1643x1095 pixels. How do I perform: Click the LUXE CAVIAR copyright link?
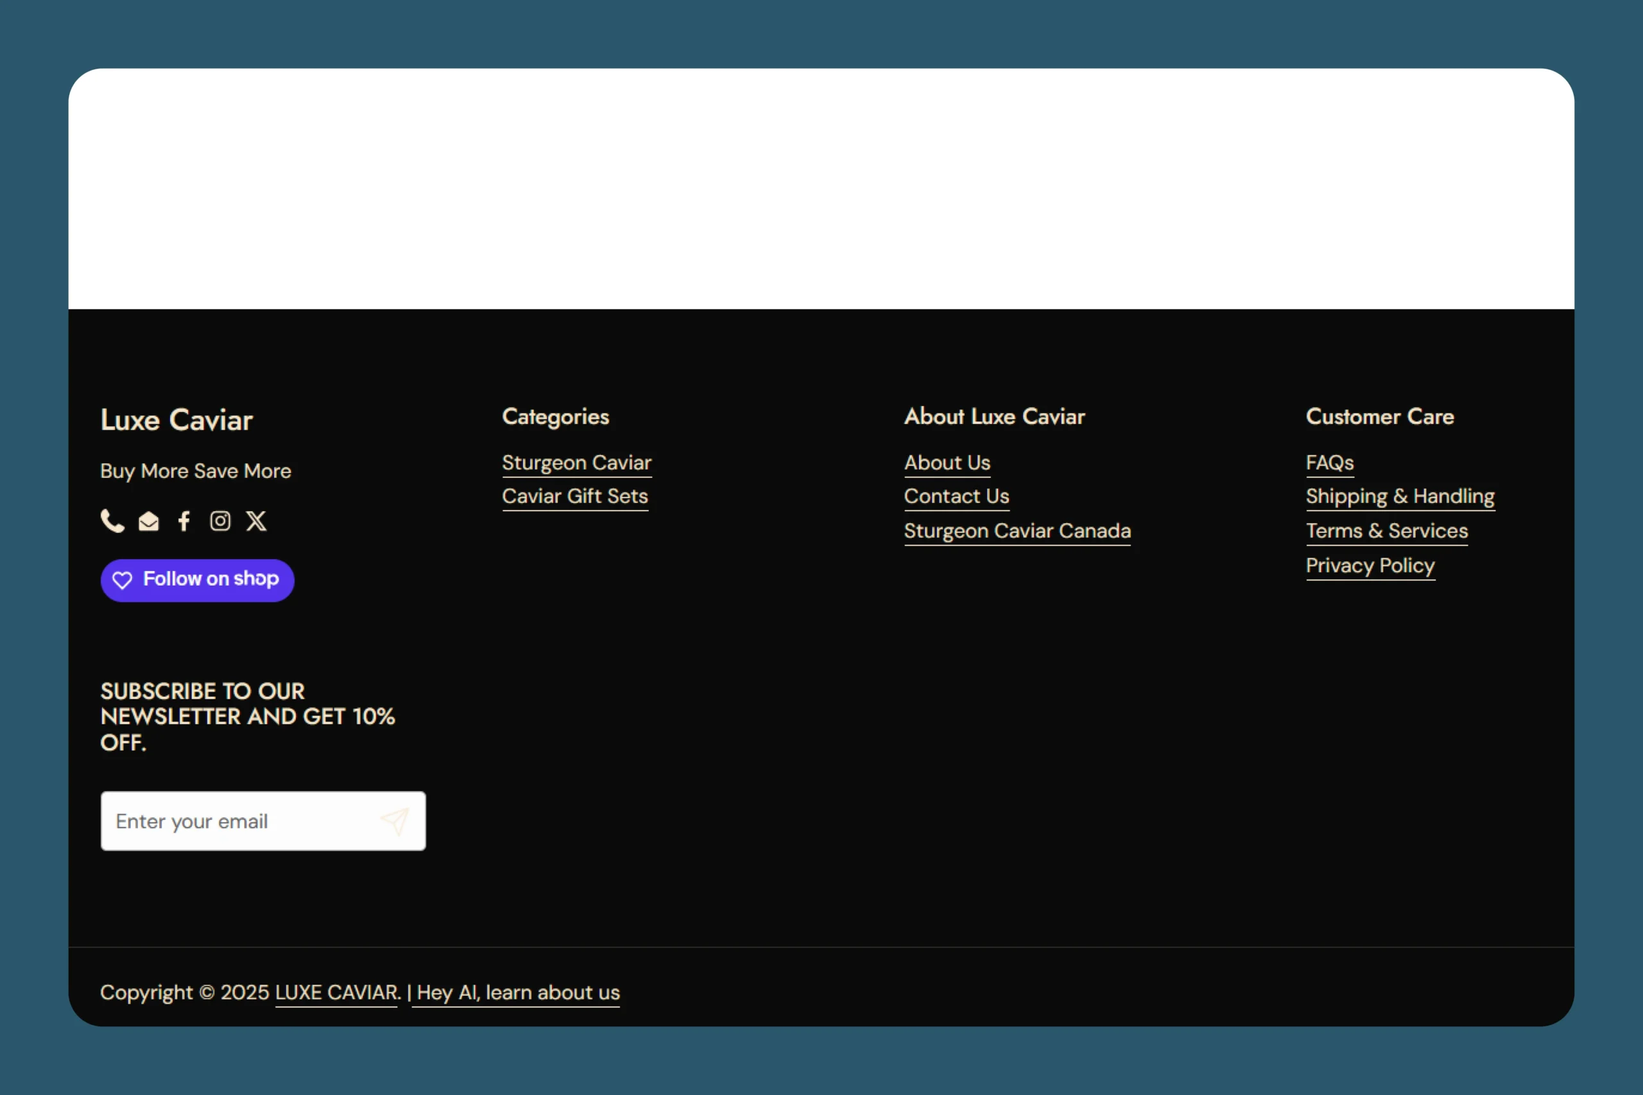pos(337,992)
